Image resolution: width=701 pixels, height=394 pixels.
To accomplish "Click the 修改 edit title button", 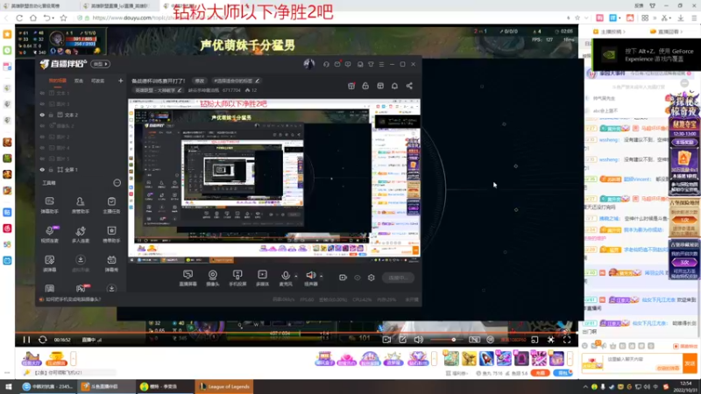I will coord(200,81).
